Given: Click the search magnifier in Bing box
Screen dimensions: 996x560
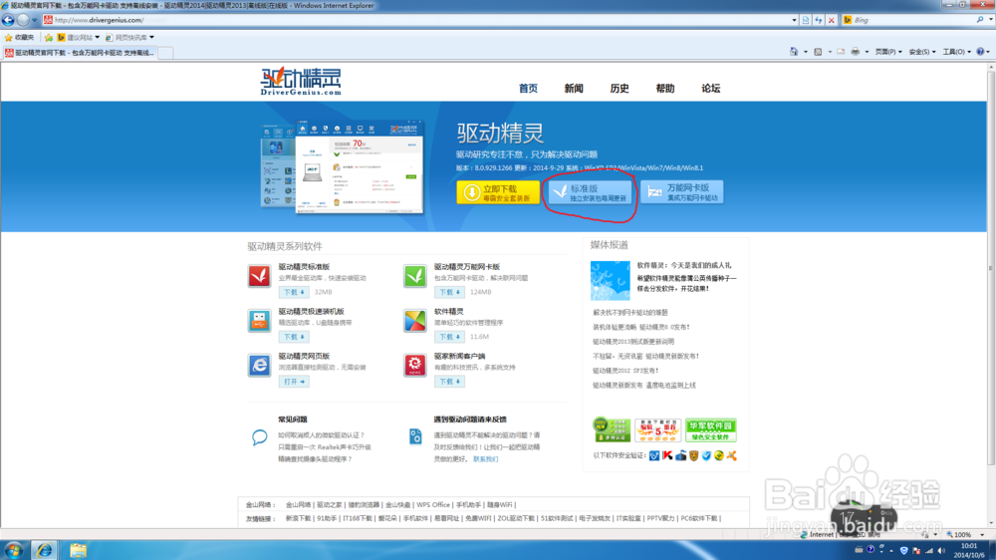Looking at the screenshot, I should point(979,20).
